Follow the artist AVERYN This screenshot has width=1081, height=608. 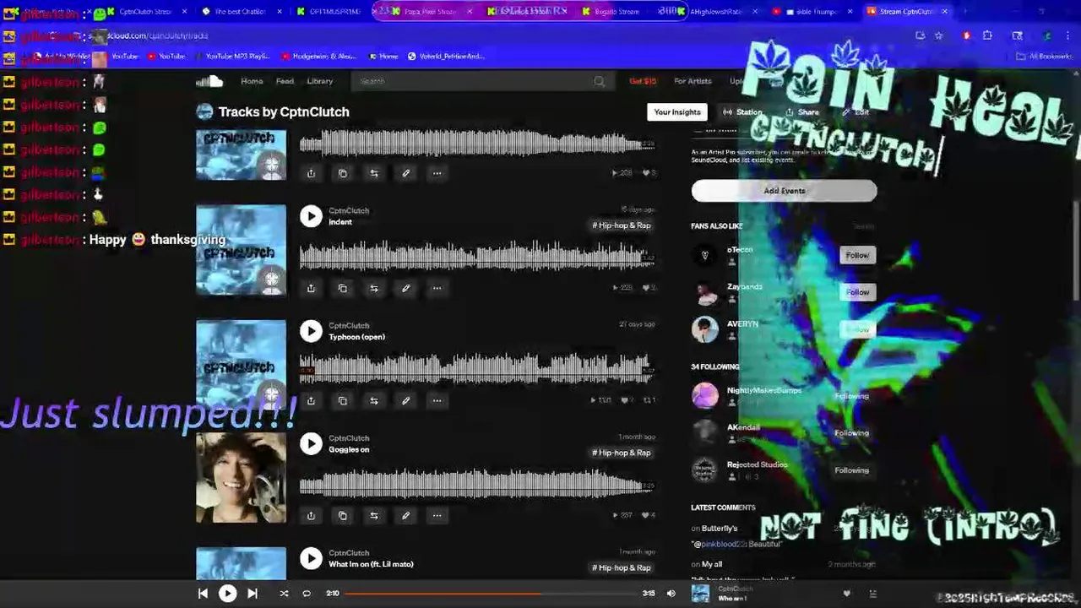pos(857,329)
